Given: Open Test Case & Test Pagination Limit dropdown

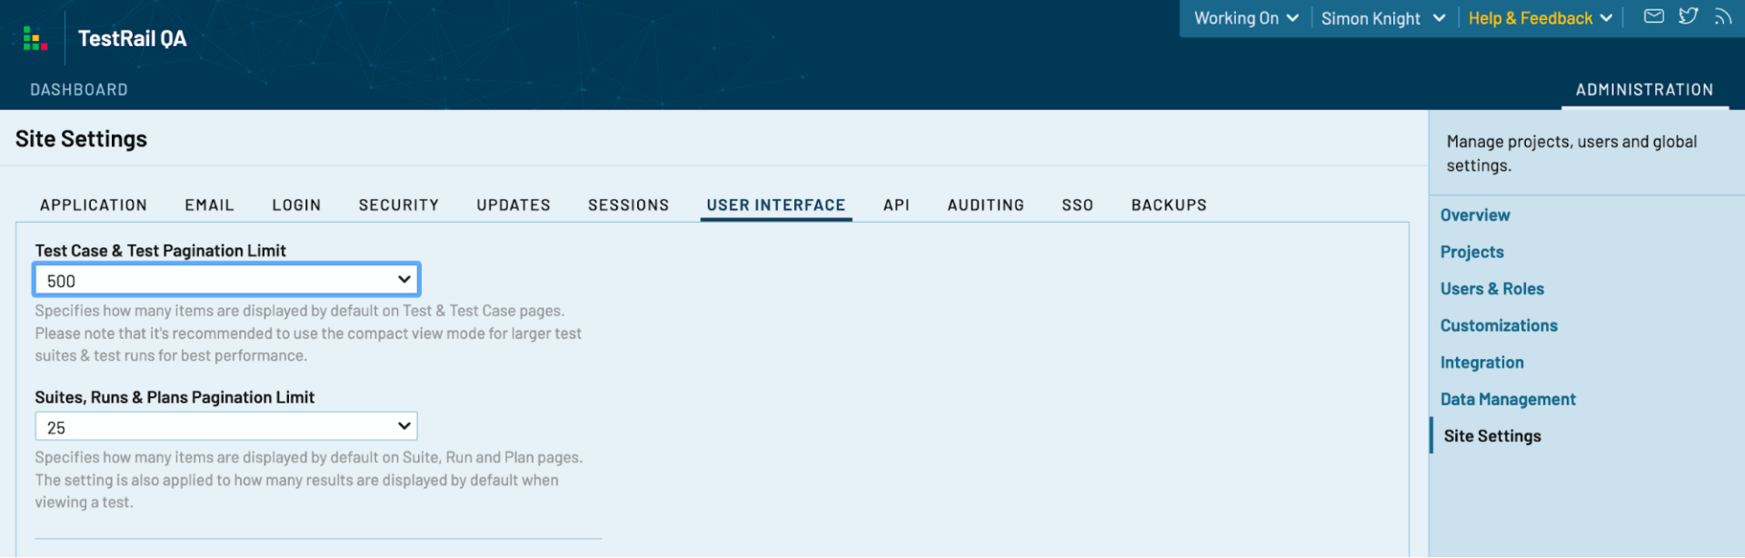Looking at the screenshot, I should pyautogui.click(x=226, y=280).
